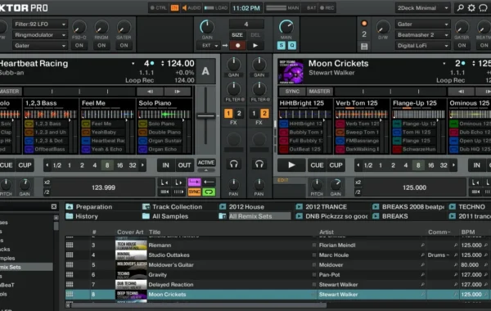Viewport: 491px width, 311px height.
Task: Click deck A volume fader
Action: 205,116
